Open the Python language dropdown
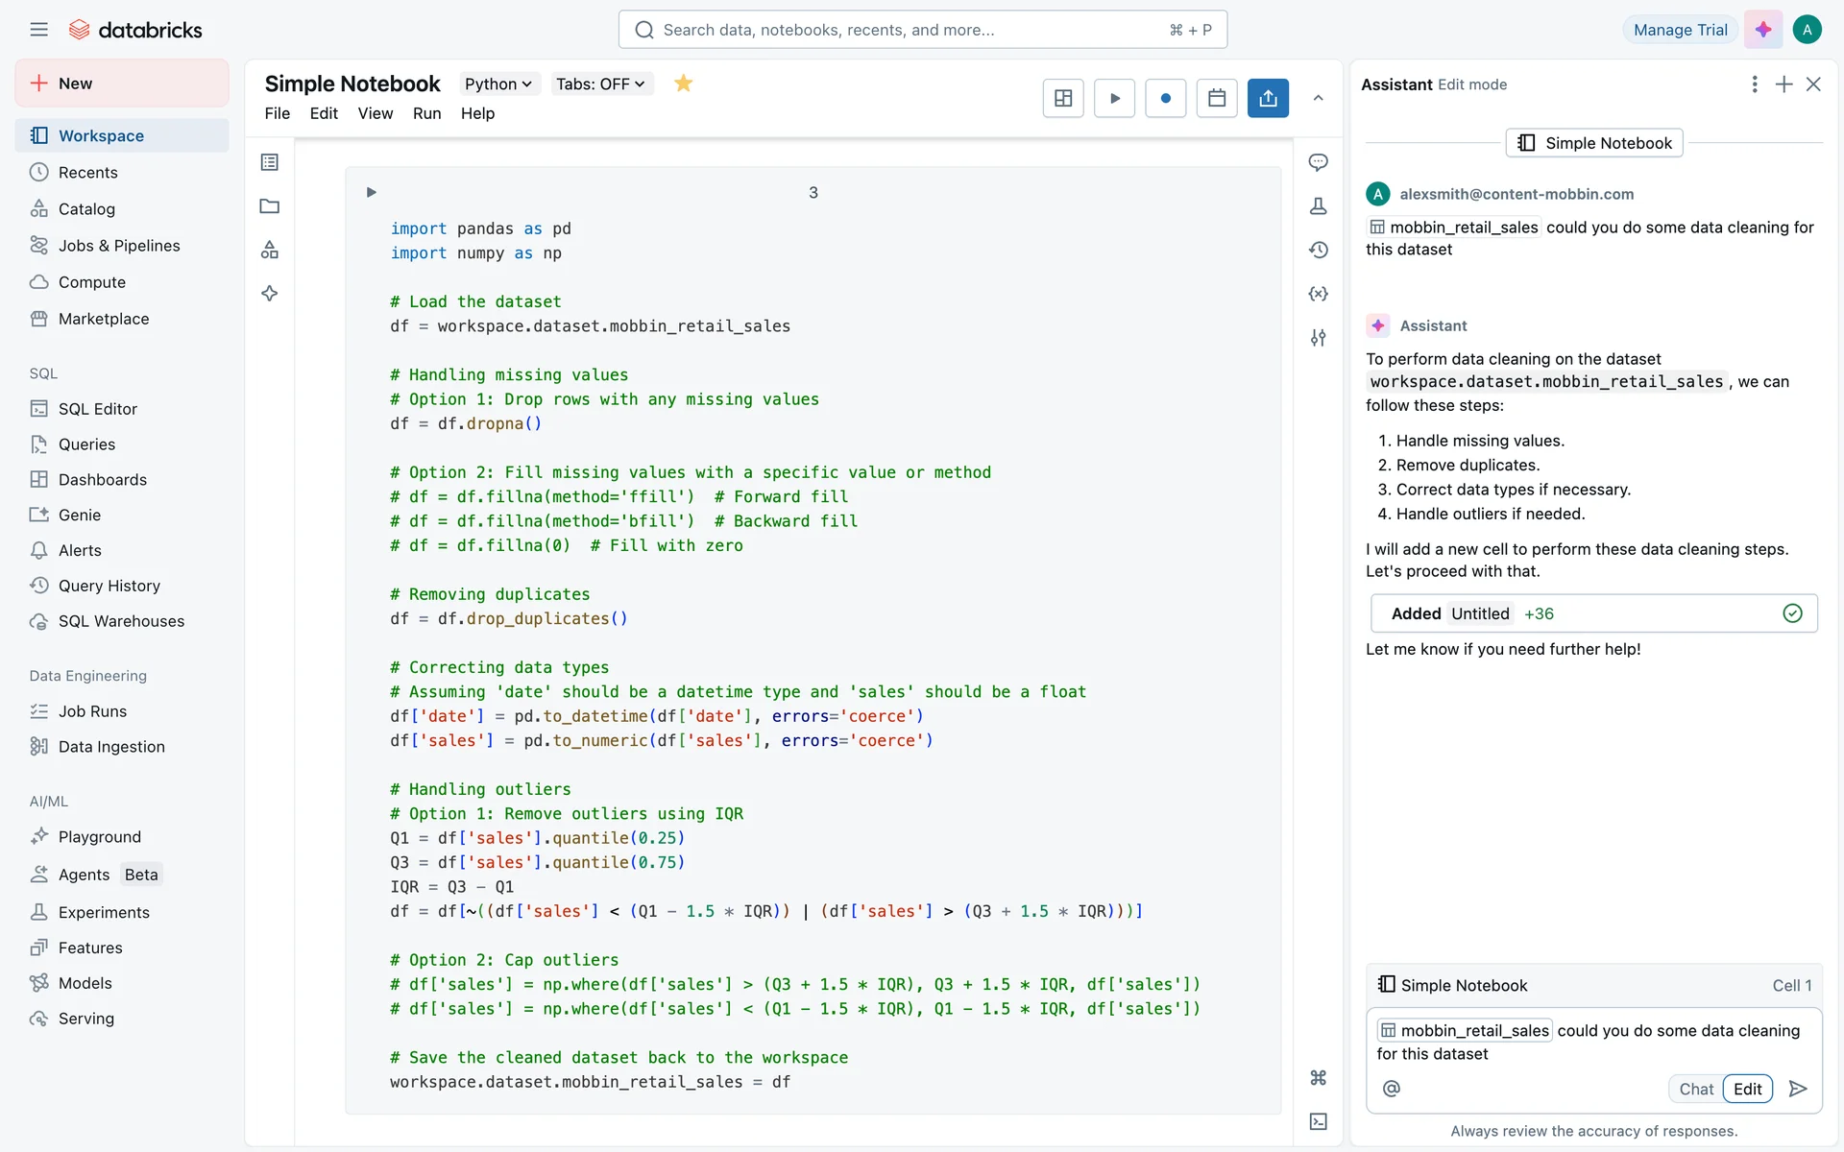This screenshot has height=1152, width=1844. [497, 84]
